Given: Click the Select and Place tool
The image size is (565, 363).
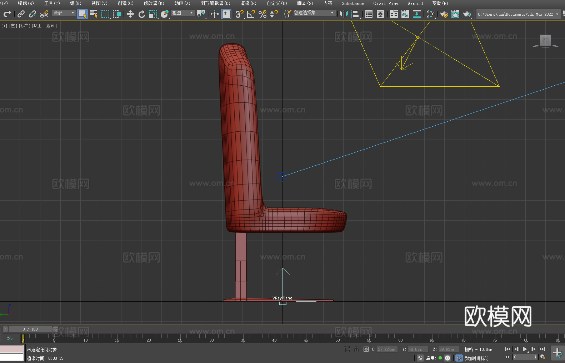Looking at the screenshot, I should pos(165,14).
